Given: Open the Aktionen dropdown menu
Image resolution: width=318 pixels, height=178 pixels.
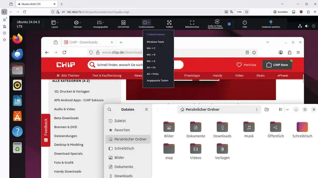Looking at the screenshot, I should pos(78,23).
